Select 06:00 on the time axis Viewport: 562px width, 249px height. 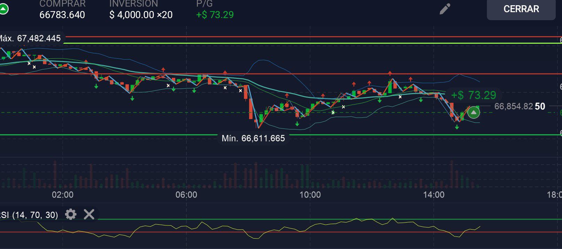point(186,194)
